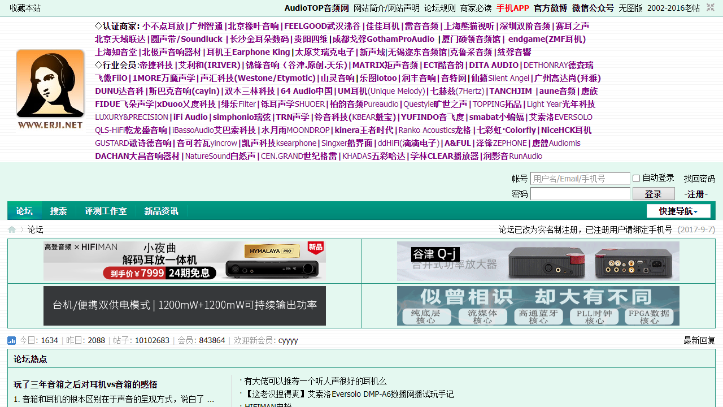Screen dimensions: 723x407
Task: Open the 台机/便携双供电模式 banner
Action: pyautogui.click(x=185, y=306)
